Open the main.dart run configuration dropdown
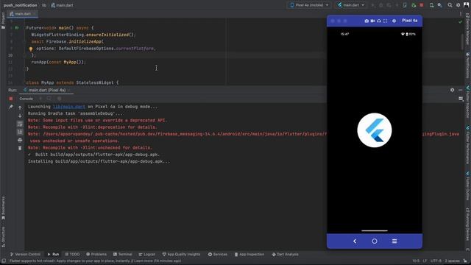 coord(351,5)
